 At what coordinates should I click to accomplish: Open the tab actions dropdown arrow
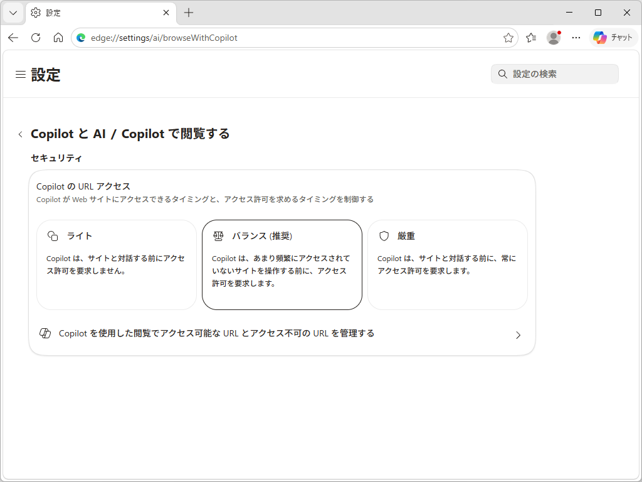tap(13, 13)
